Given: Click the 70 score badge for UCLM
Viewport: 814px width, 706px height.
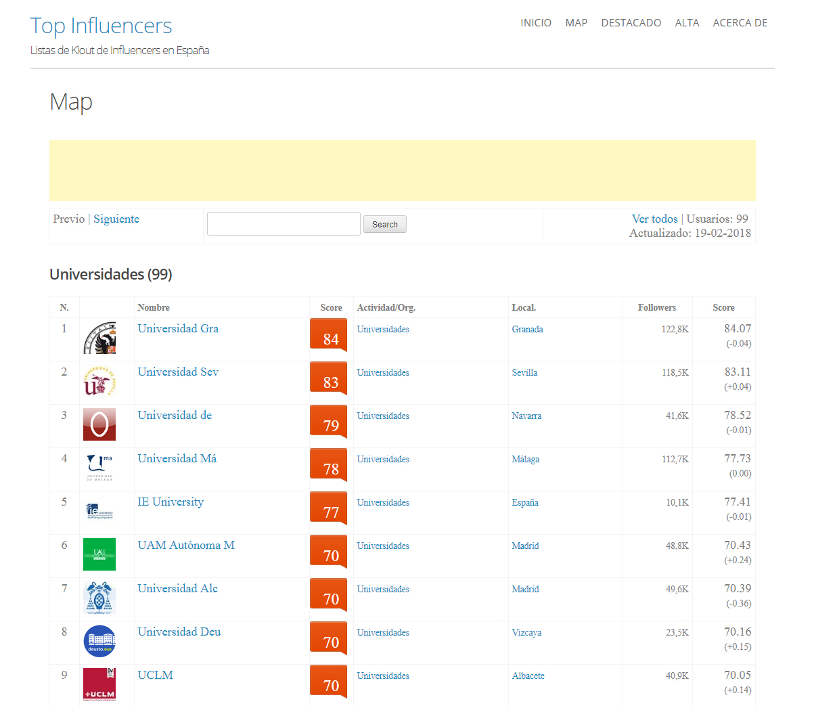Looking at the screenshot, I should point(329,682).
